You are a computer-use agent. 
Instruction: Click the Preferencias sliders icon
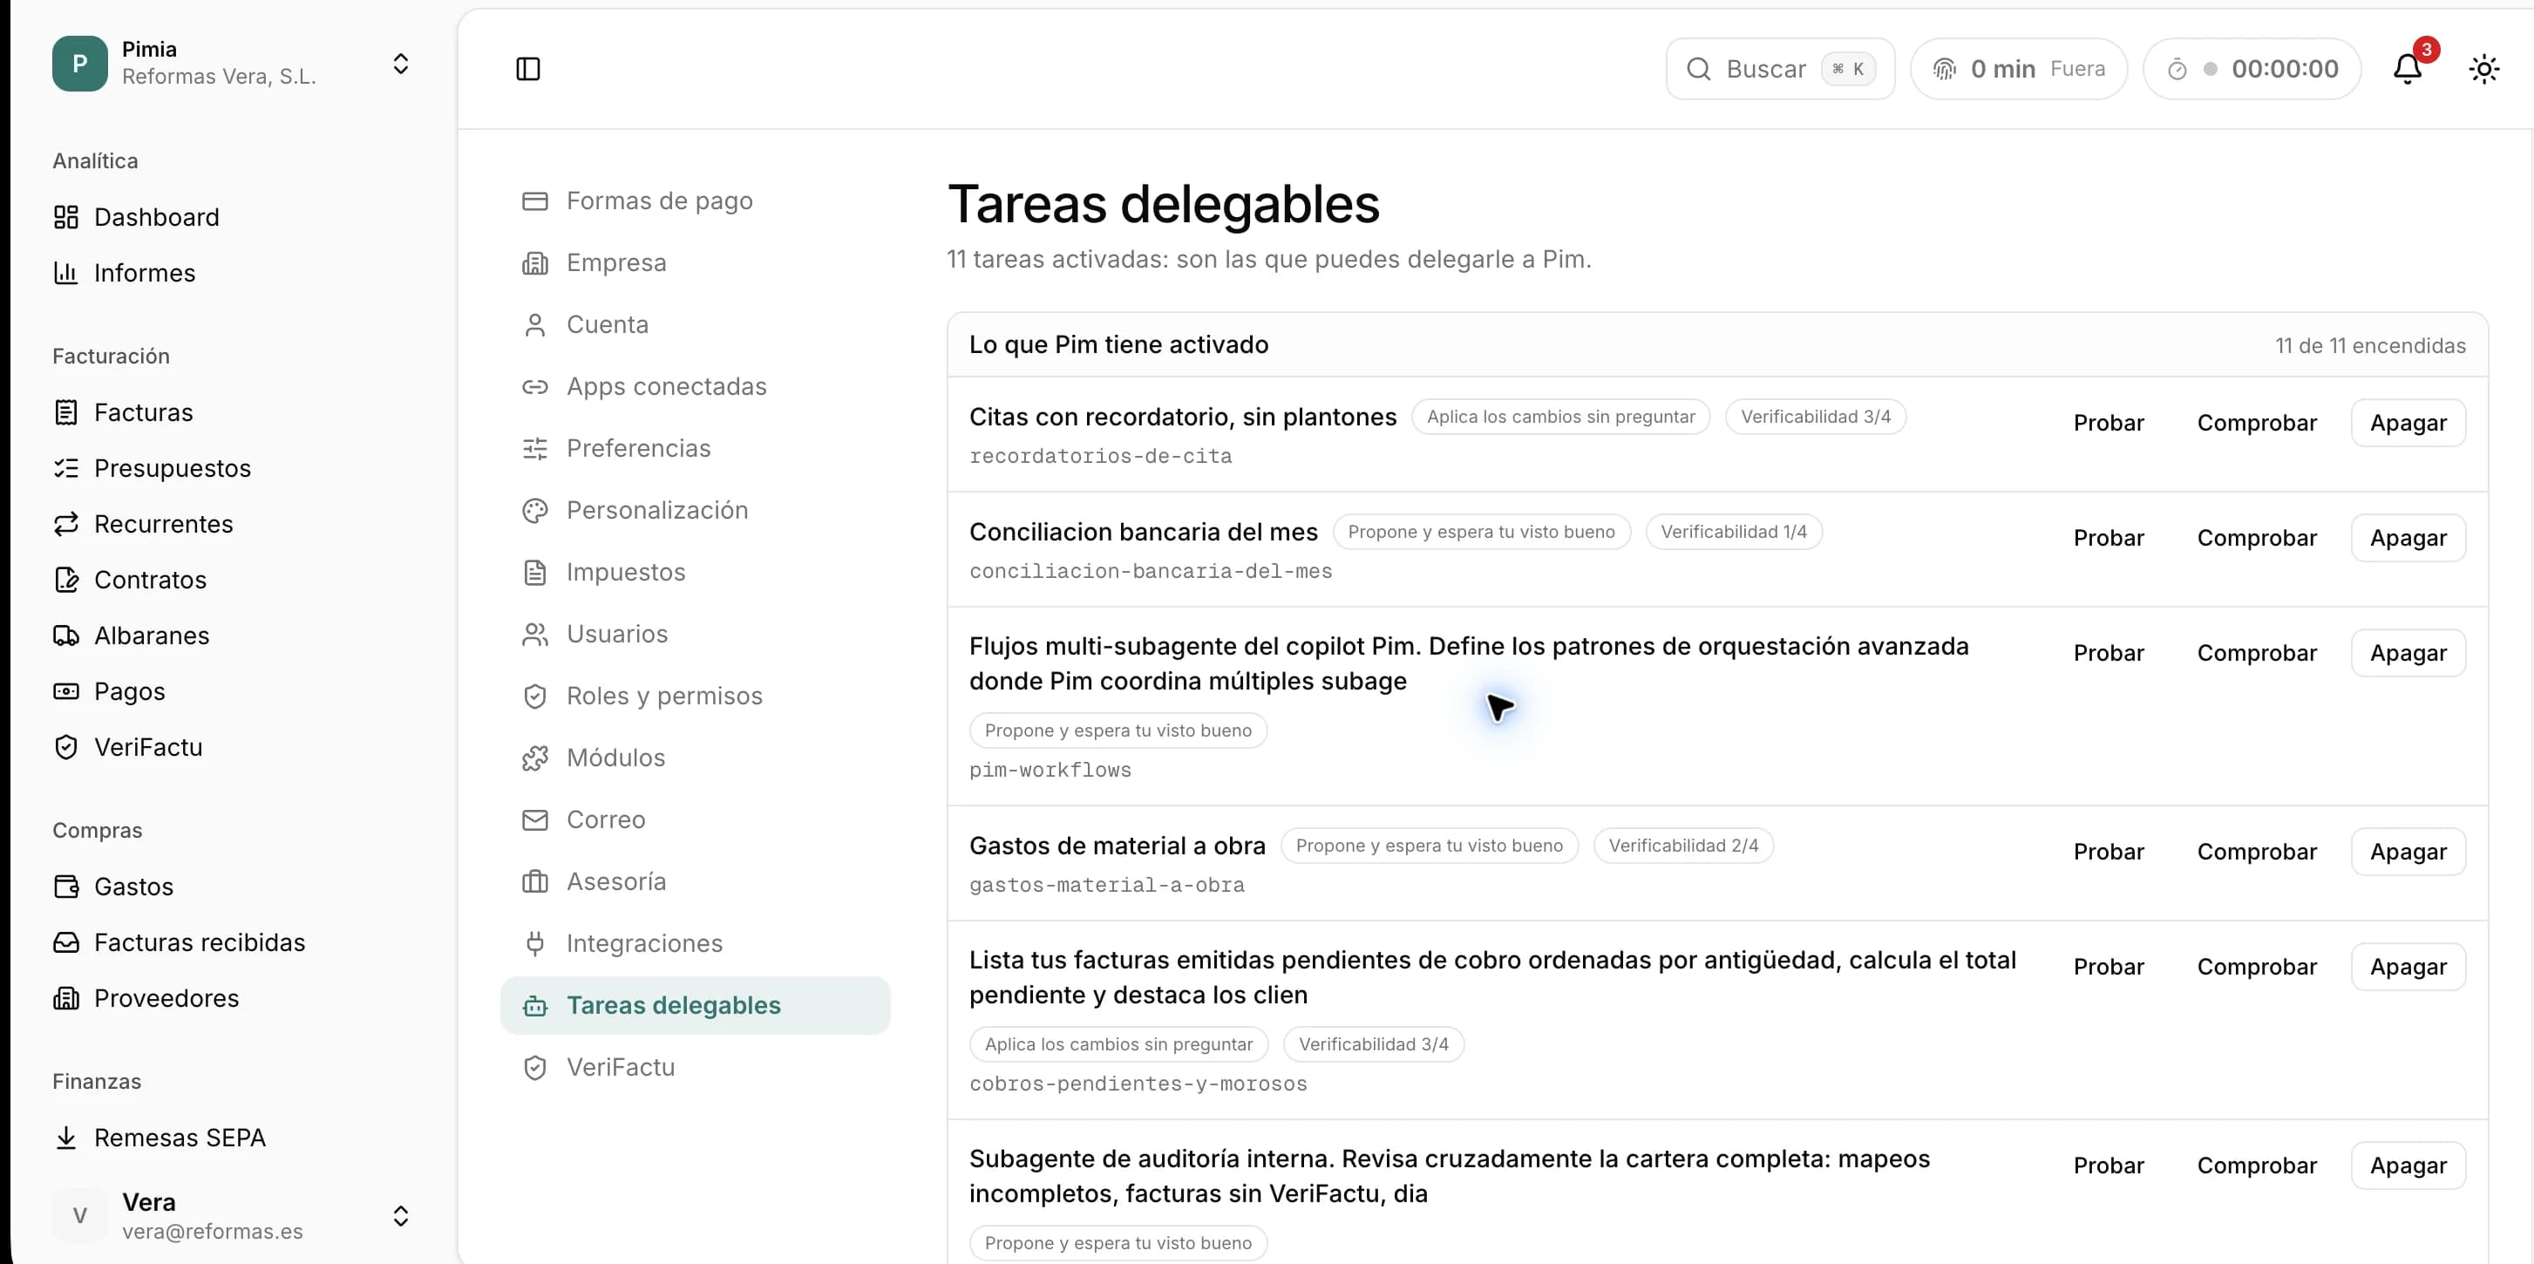[535, 449]
